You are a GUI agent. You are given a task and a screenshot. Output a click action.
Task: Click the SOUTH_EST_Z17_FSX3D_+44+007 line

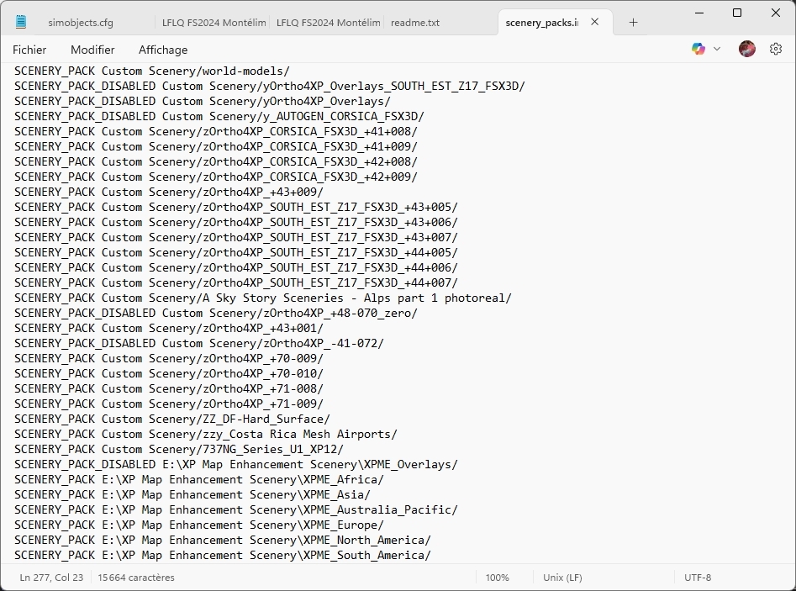pyautogui.click(x=236, y=282)
